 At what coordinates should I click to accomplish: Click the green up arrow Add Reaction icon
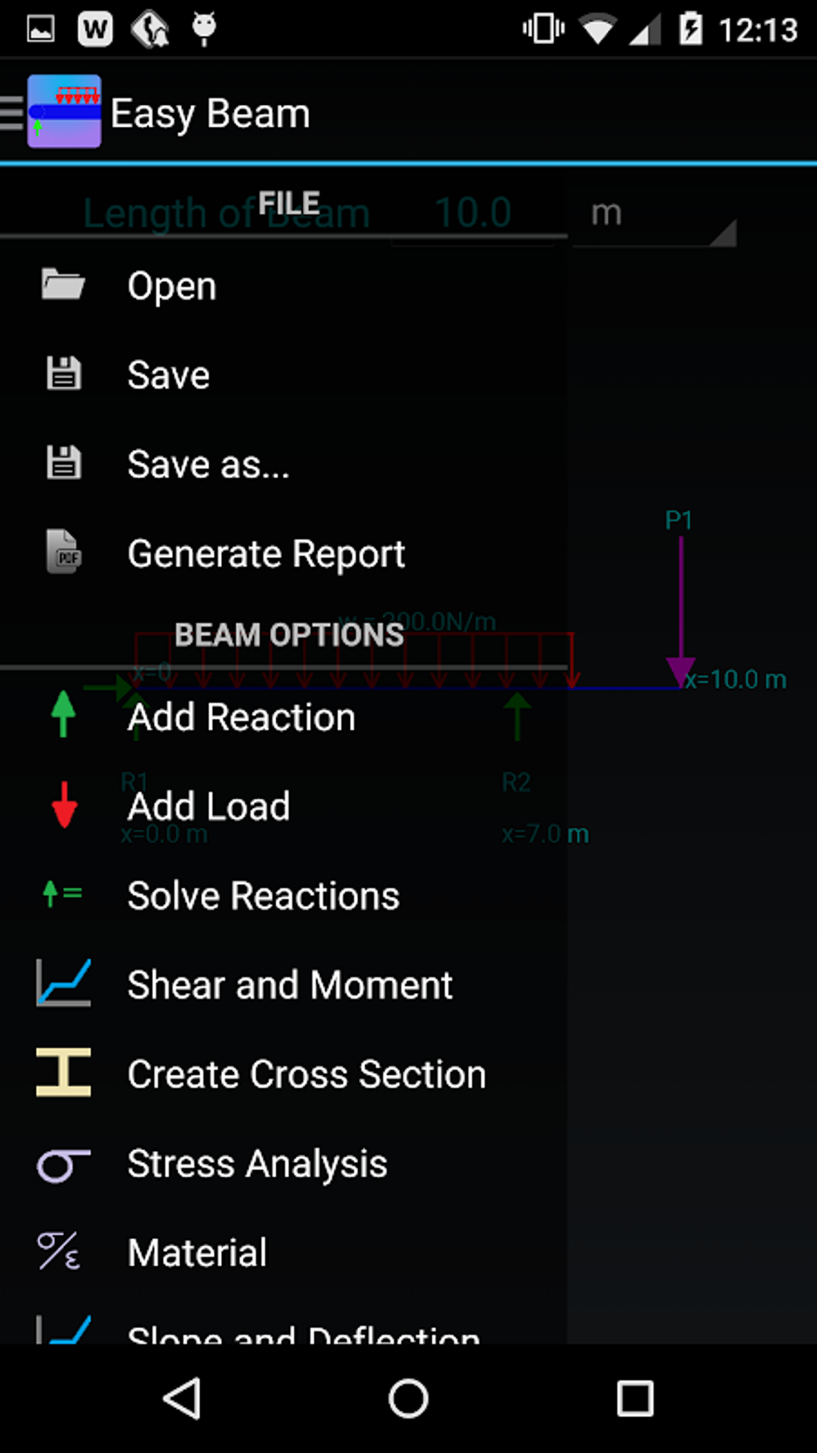(64, 716)
